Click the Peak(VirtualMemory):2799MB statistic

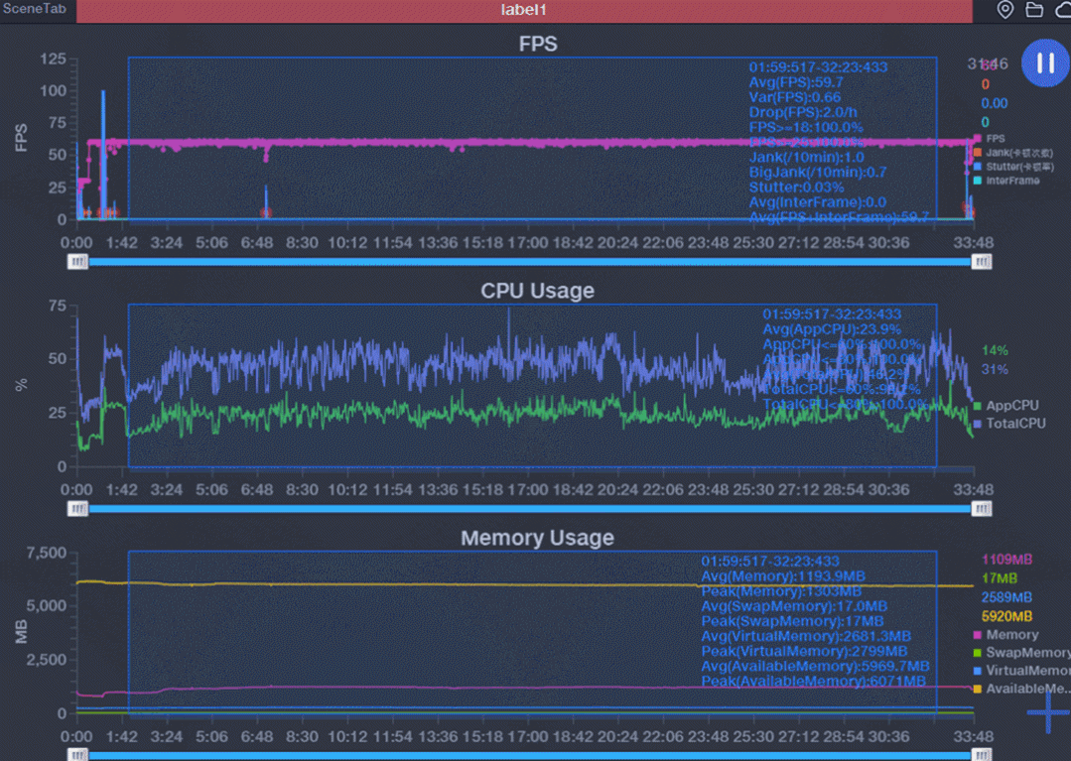pyautogui.click(x=805, y=652)
